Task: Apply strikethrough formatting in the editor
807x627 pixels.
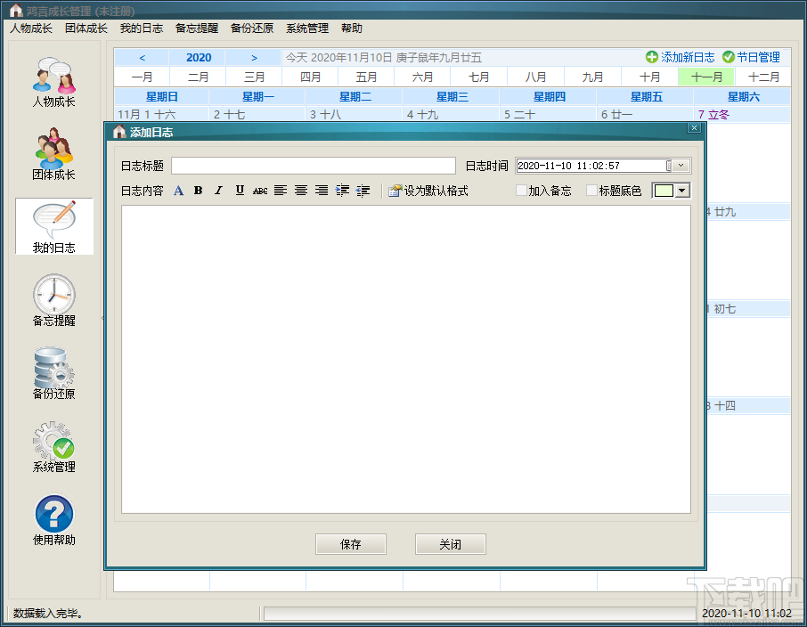Action: click(x=259, y=190)
